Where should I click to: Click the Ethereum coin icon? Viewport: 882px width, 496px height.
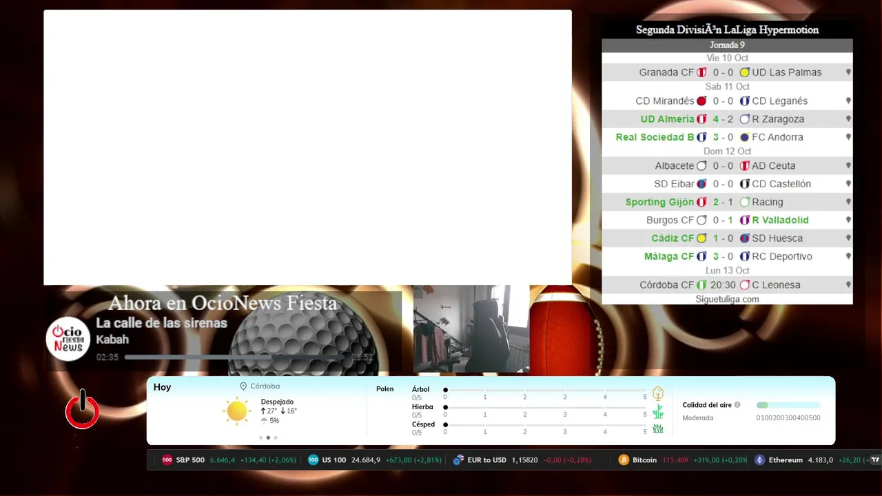click(x=760, y=460)
